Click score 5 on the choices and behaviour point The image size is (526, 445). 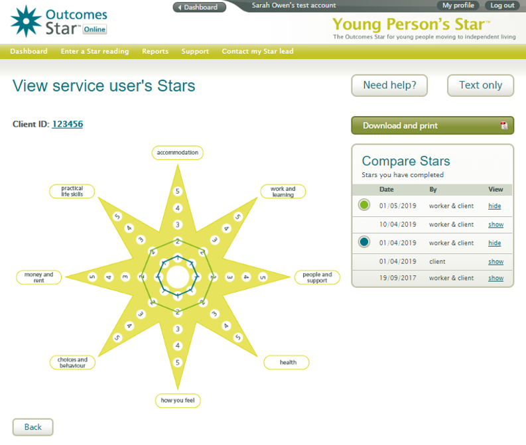117,338
